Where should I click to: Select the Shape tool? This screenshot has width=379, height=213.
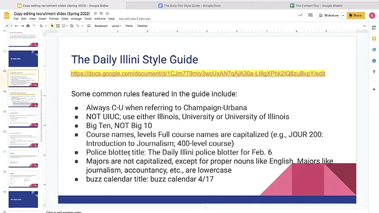coord(72,26)
